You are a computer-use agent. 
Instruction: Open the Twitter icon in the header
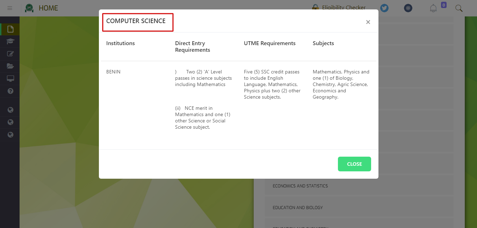point(384,8)
